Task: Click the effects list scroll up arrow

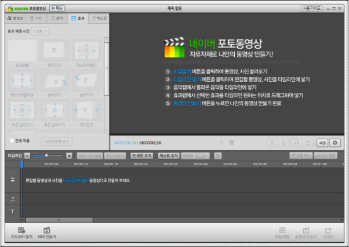Action: (107, 40)
